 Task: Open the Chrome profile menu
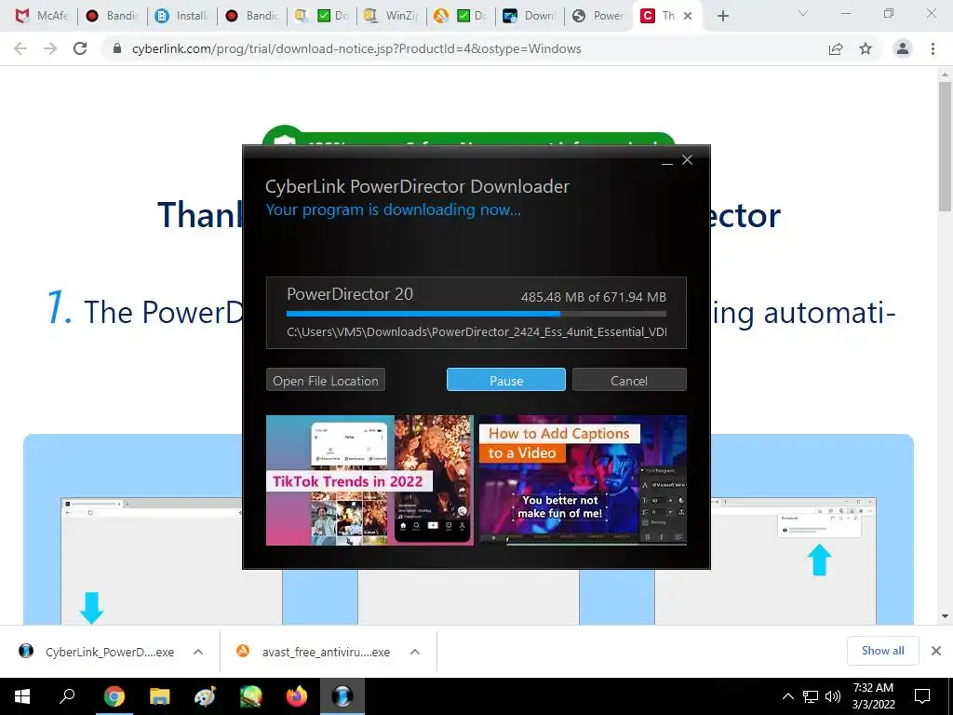[903, 48]
